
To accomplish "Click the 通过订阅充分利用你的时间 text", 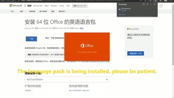I will pos(138,36).
